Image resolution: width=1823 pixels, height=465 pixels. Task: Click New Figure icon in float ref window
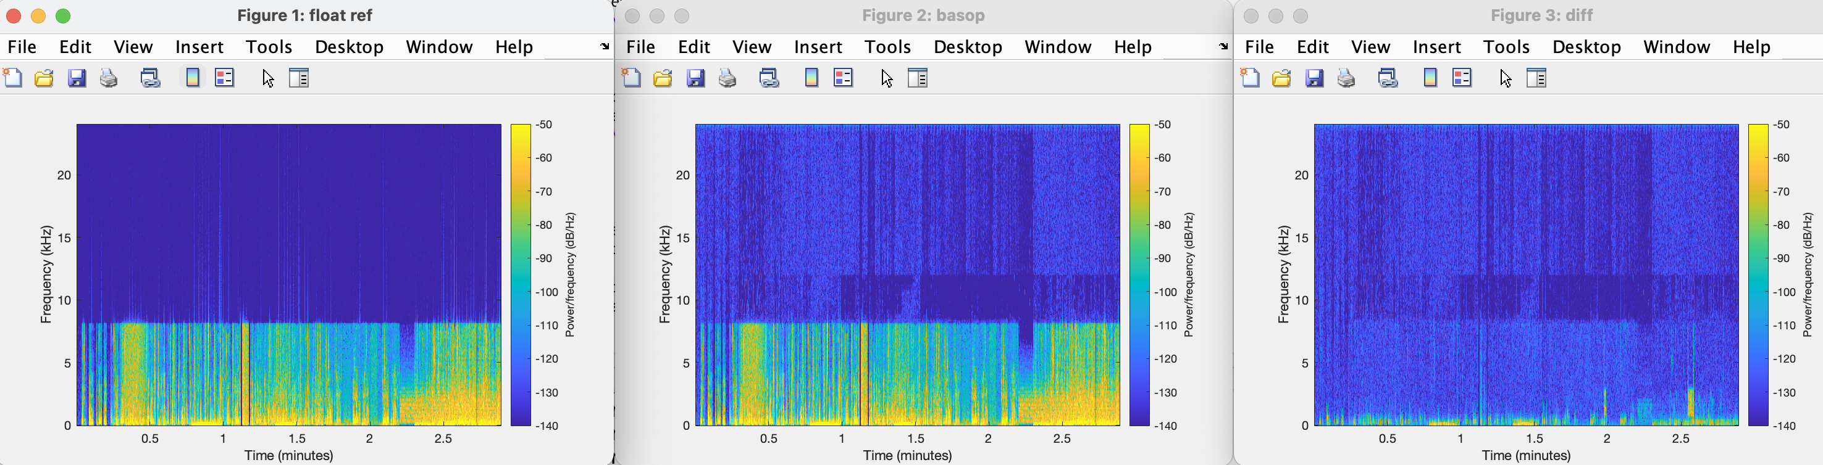point(13,78)
